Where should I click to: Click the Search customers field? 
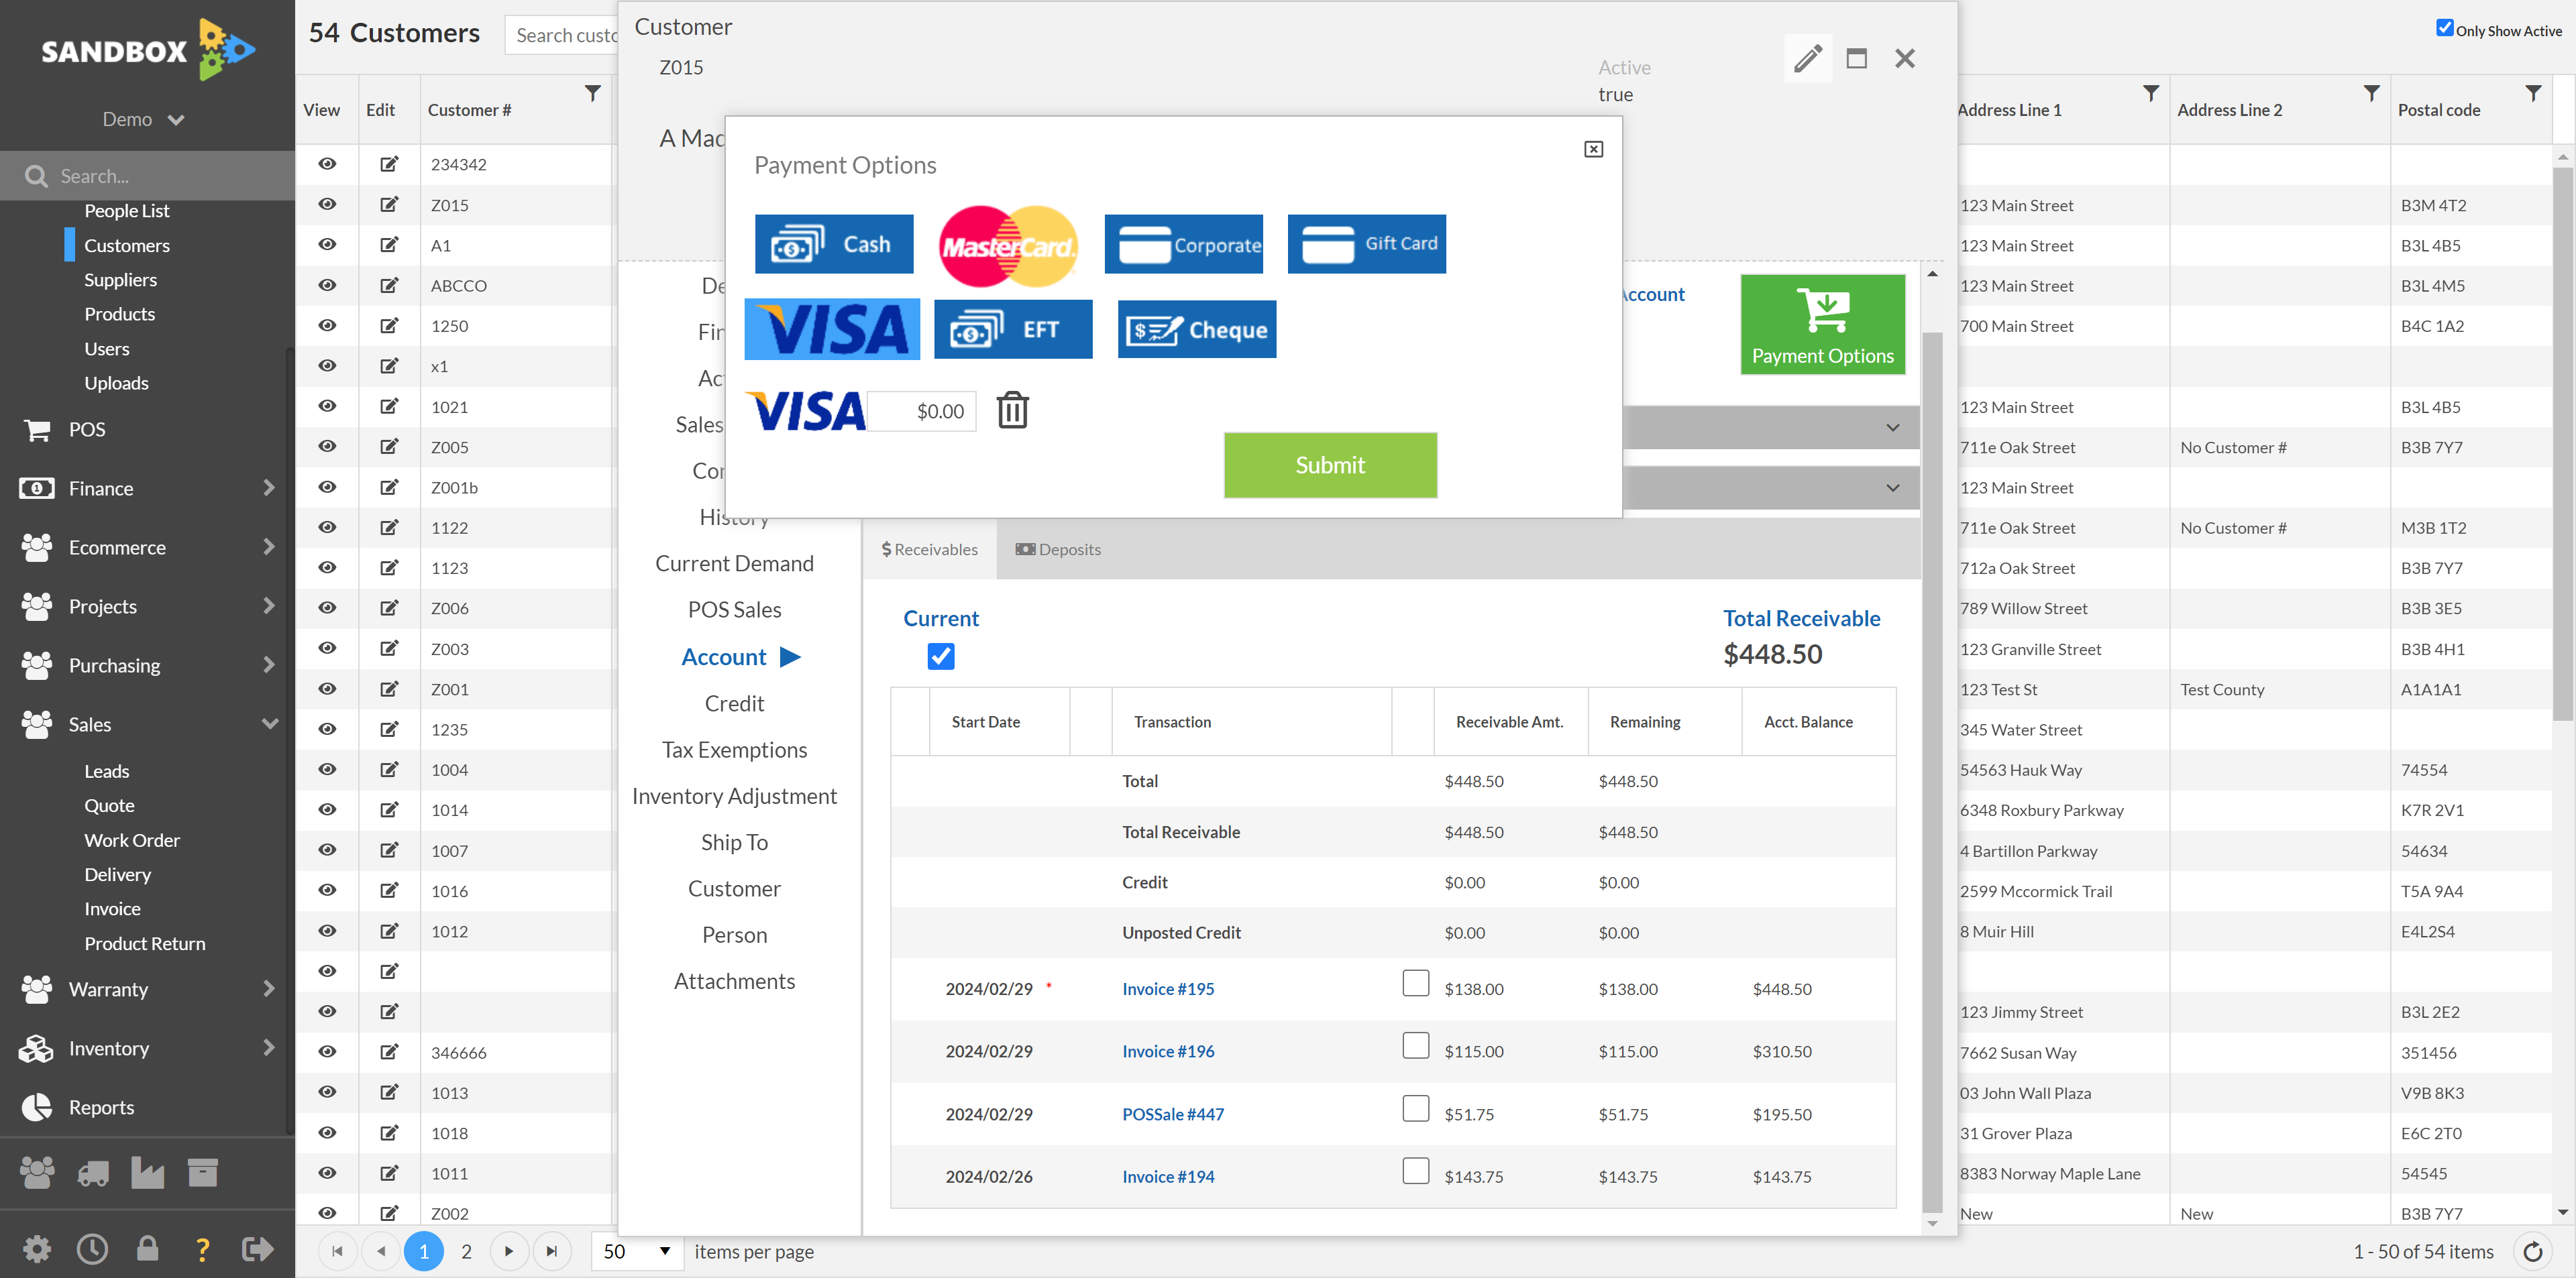562,35
